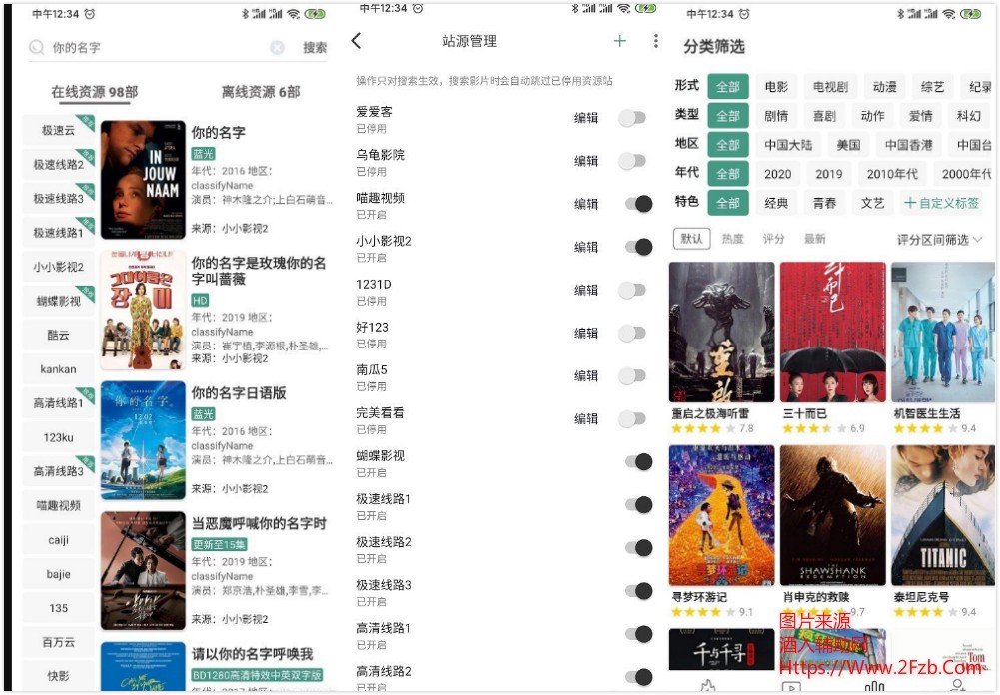Image resolution: width=1000 pixels, height=695 pixels.
Task: Disable the 小小影视2 source switch
Action: (639, 247)
